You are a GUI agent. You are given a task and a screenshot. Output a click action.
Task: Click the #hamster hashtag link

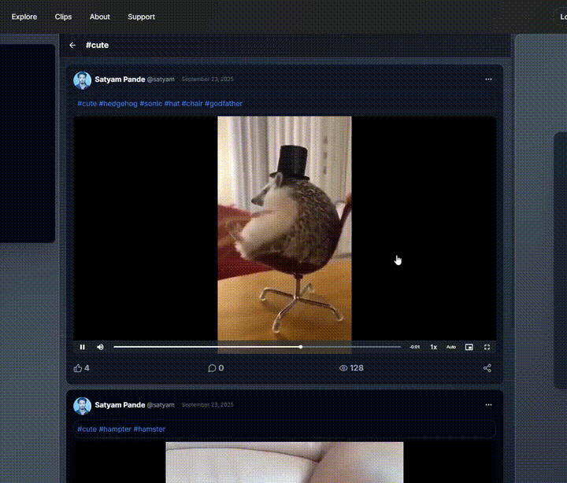click(x=150, y=429)
